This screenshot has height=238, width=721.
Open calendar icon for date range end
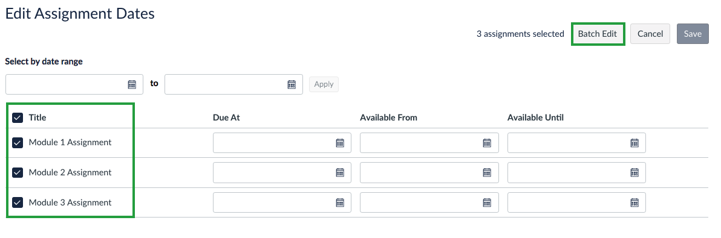point(292,84)
